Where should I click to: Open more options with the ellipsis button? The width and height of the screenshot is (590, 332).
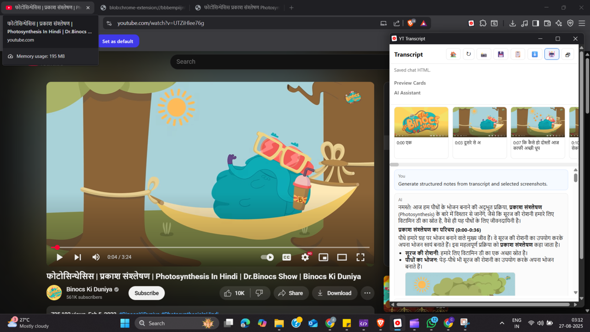coord(367,293)
